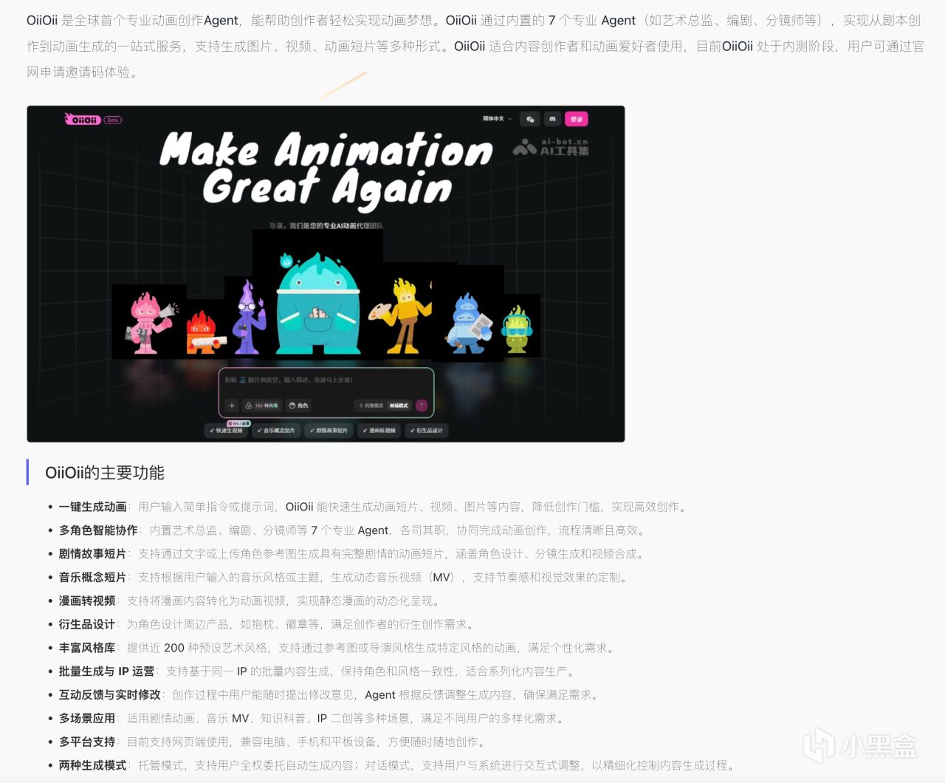Click the 衍生品设计 bullet label in the list

87,624
